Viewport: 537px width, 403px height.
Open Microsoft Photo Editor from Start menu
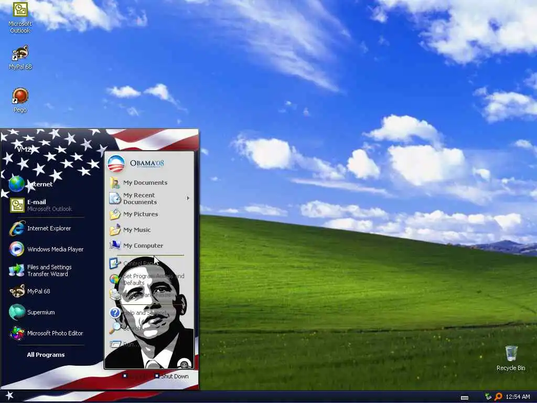[46, 333]
